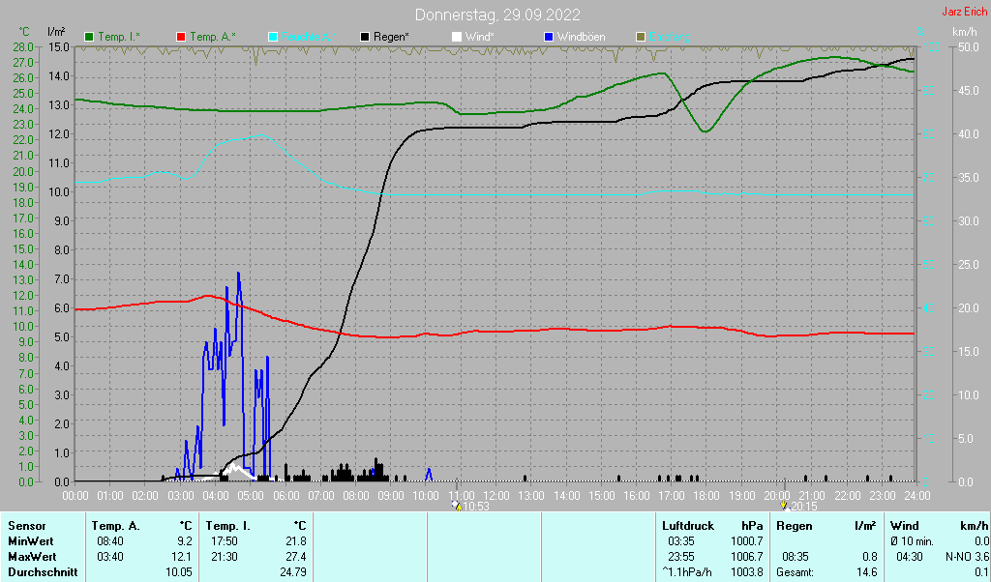The image size is (991, 582).
Task: Click the red Temp. A. legend swatch
Action: coord(181,38)
